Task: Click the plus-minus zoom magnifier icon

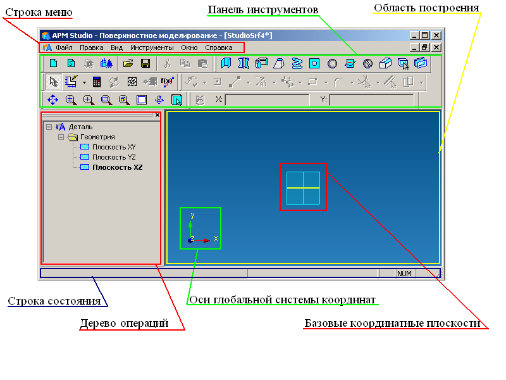Action: tap(71, 100)
